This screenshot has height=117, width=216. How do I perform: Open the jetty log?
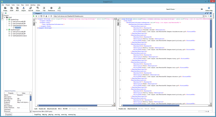pos(51,115)
